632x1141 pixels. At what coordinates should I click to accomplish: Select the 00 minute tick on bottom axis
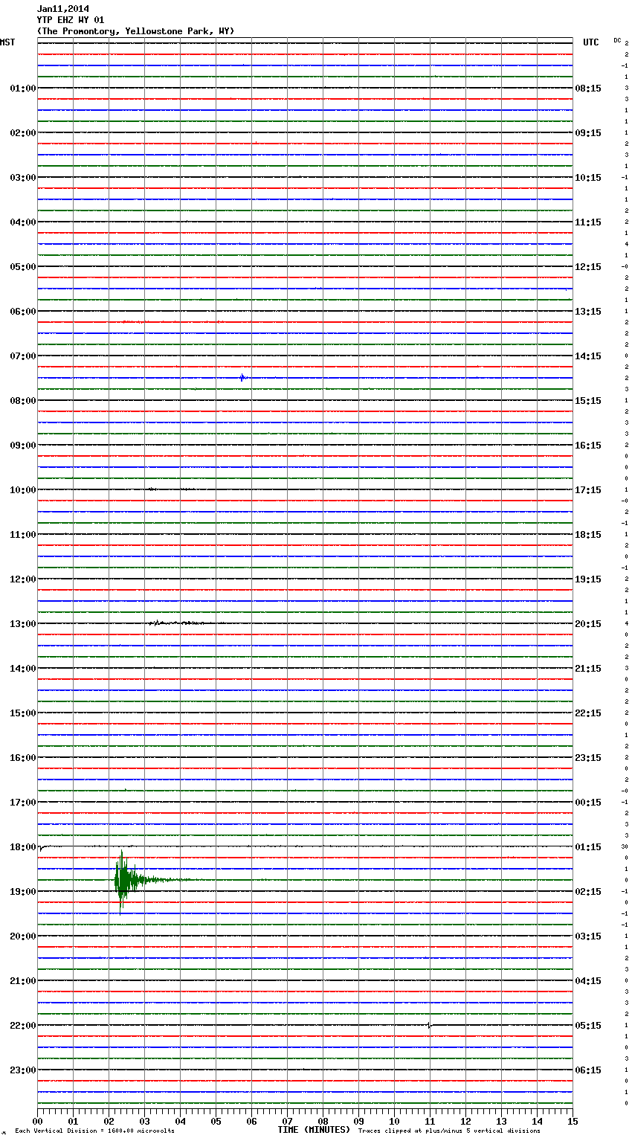click(37, 1121)
